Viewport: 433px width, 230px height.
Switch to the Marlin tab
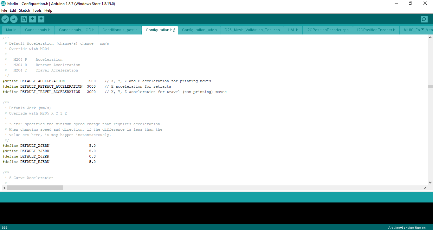tap(11, 30)
